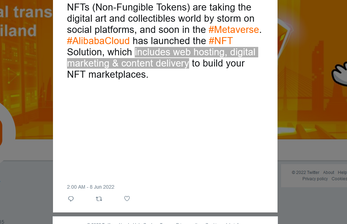347x224 pixels.
Task: Open the Privacy policy link
Action: point(315,178)
